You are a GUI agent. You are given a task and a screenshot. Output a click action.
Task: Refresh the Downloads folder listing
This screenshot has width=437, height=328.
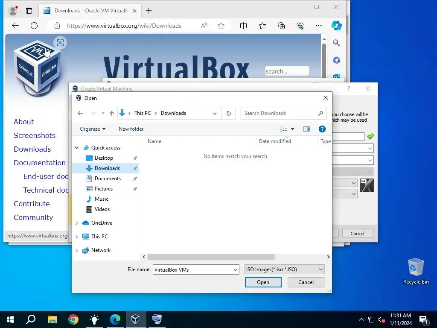point(229,113)
